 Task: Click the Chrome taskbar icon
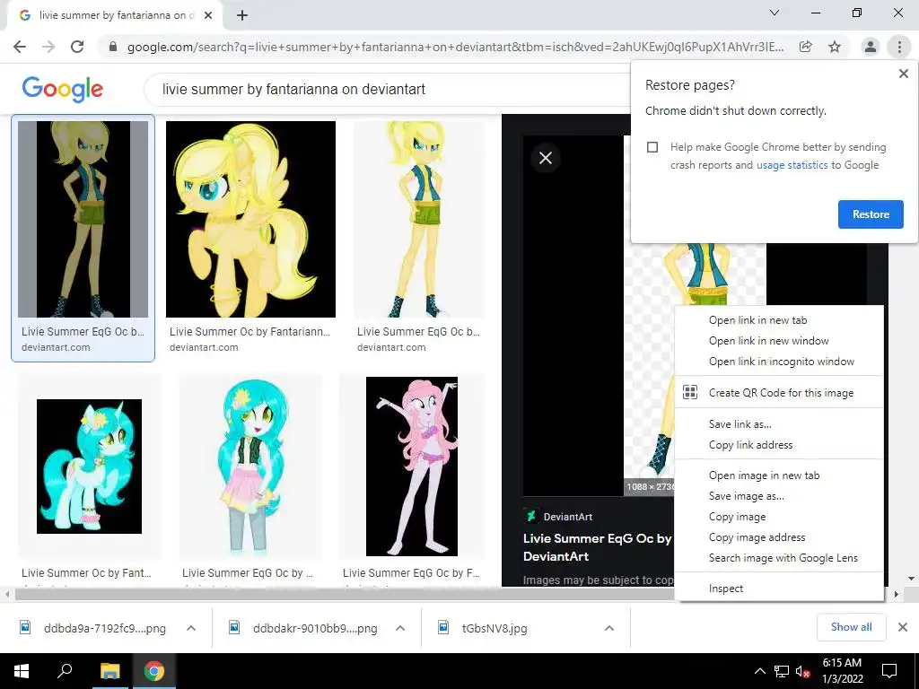[154, 671]
